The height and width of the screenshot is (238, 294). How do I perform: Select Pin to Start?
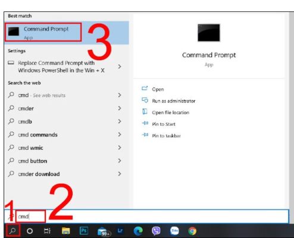click(x=164, y=124)
